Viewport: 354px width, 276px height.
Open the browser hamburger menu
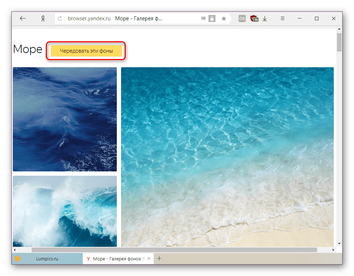[283, 19]
